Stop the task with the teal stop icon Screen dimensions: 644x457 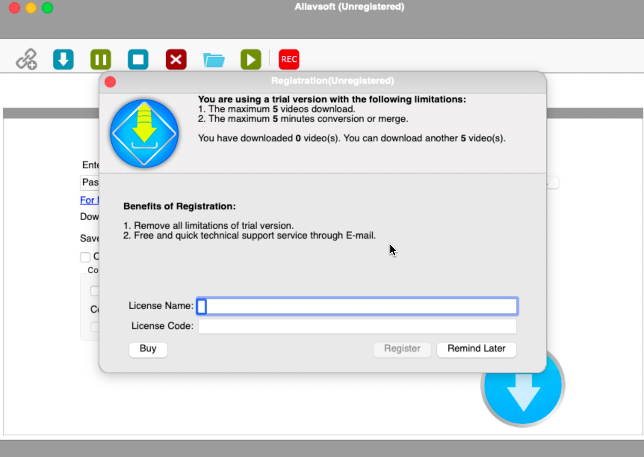[138, 59]
